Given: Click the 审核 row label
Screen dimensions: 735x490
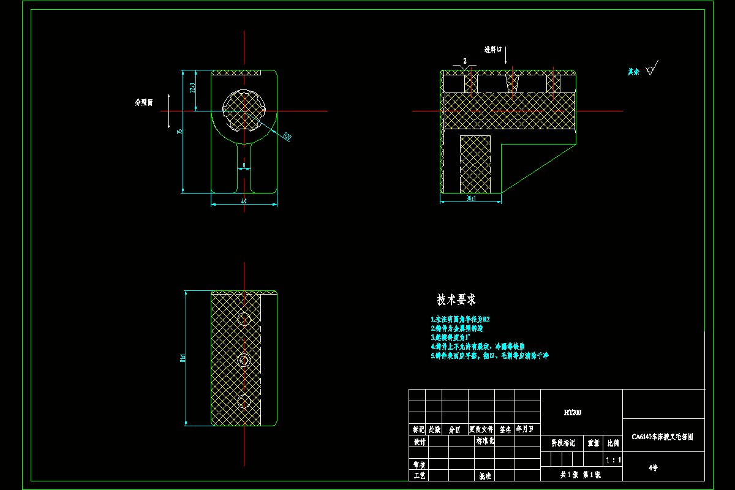Looking at the screenshot, I should 419,465.
